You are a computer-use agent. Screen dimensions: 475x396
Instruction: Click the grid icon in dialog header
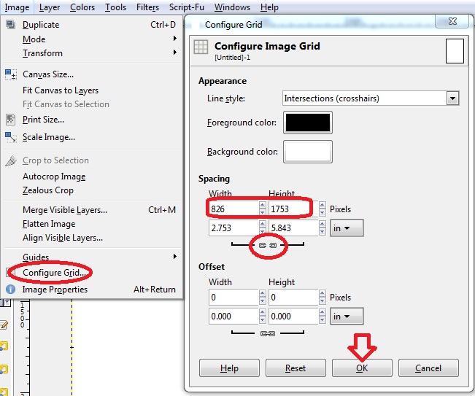coord(201,47)
